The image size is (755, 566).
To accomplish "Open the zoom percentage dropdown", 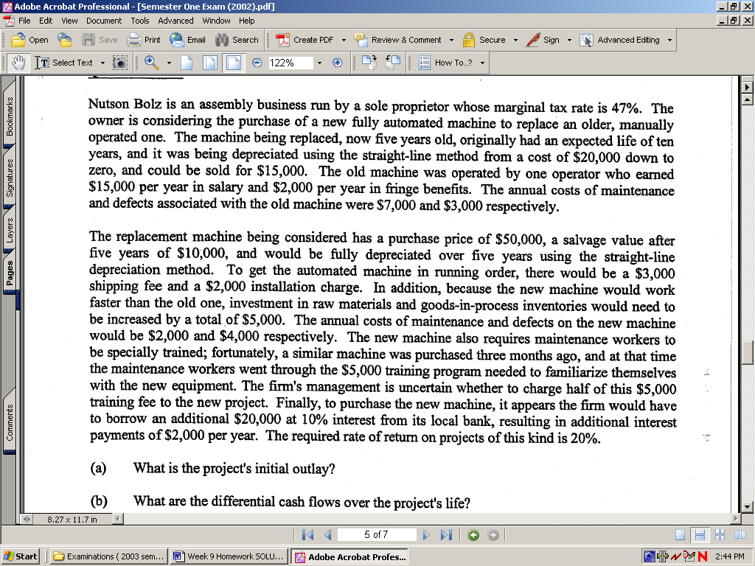I will point(319,63).
